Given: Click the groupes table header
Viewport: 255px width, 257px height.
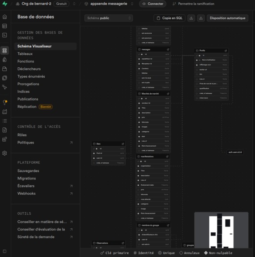Looking at the screenshot, I should (x=188, y=245).
